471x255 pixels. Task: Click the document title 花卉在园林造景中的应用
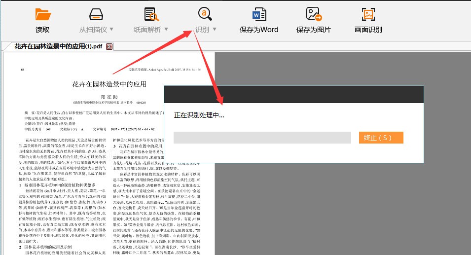coord(109,84)
